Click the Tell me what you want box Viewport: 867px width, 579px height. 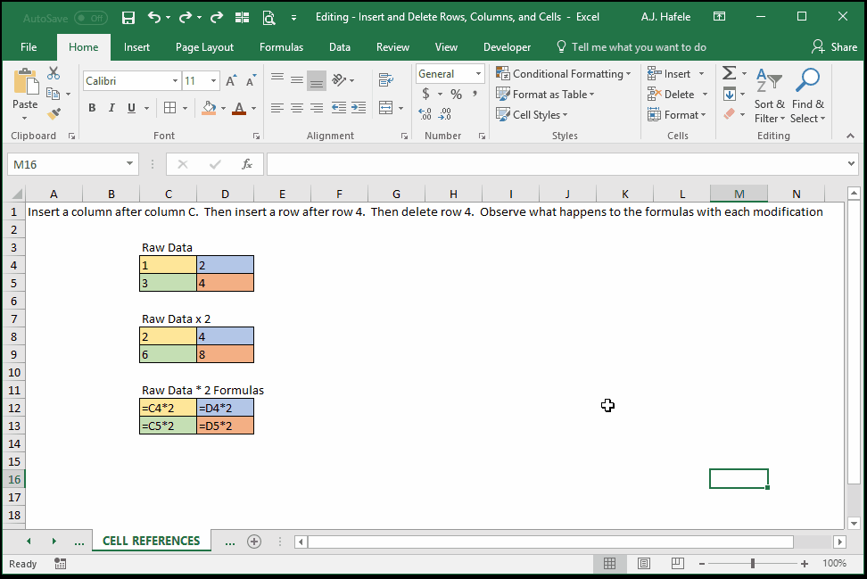tap(631, 47)
